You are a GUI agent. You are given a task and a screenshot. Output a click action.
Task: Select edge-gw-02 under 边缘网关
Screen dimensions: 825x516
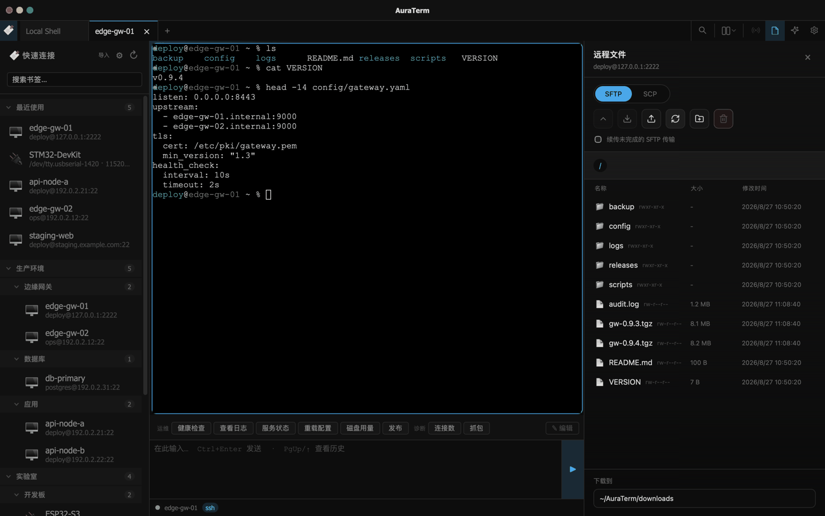[x=70, y=337]
